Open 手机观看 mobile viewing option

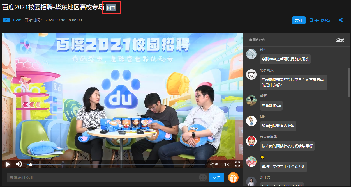320,20
